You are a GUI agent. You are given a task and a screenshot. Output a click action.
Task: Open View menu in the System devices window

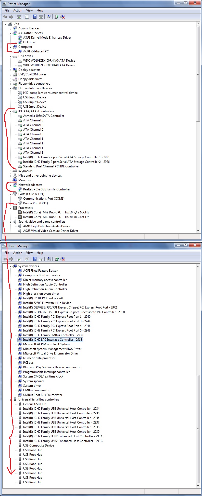pyautogui.click(x=29, y=253)
